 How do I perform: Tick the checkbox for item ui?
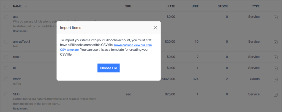pos(6,68)
